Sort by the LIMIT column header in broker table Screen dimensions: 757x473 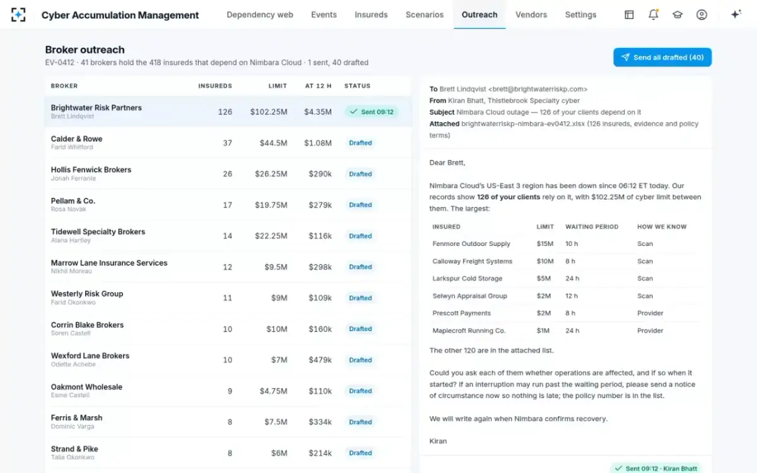click(x=278, y=86)
